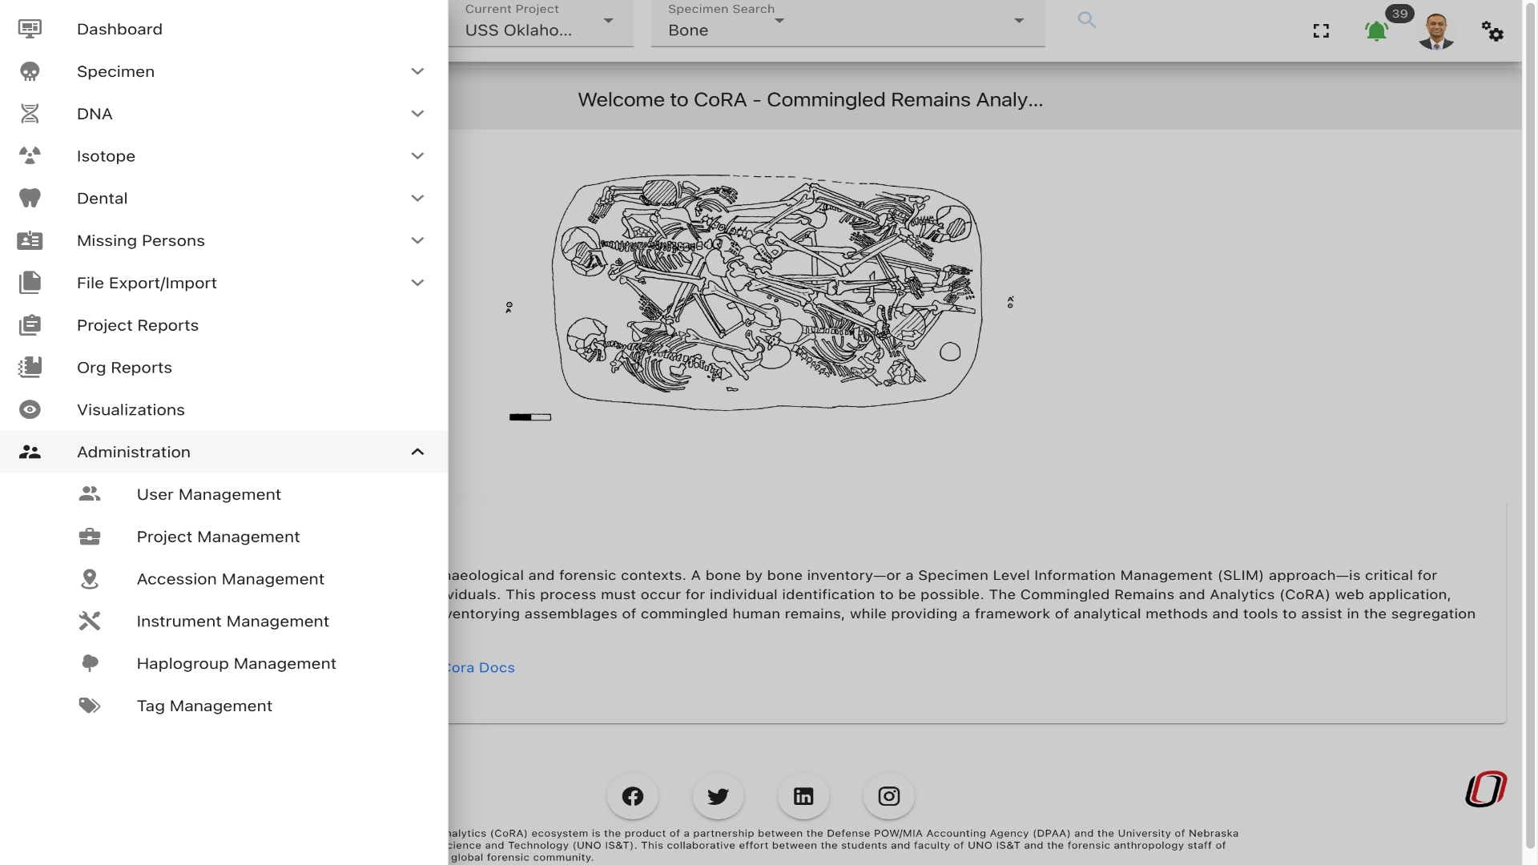The image size is (1538, 865).
Task: Open Project Reports
Action: [224, 325]
